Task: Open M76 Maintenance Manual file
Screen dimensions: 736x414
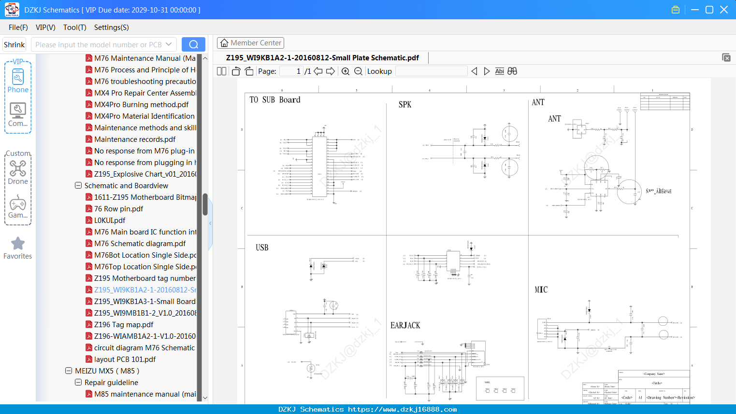Action: tap(141, 58)
